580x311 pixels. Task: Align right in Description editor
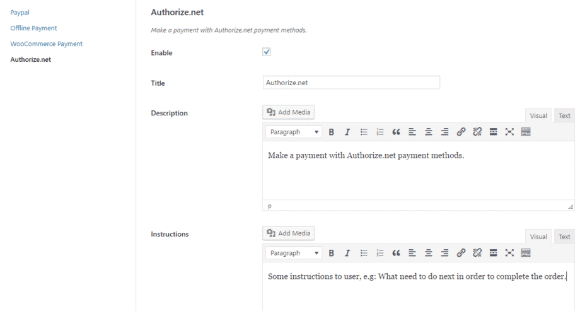(444, 132)
